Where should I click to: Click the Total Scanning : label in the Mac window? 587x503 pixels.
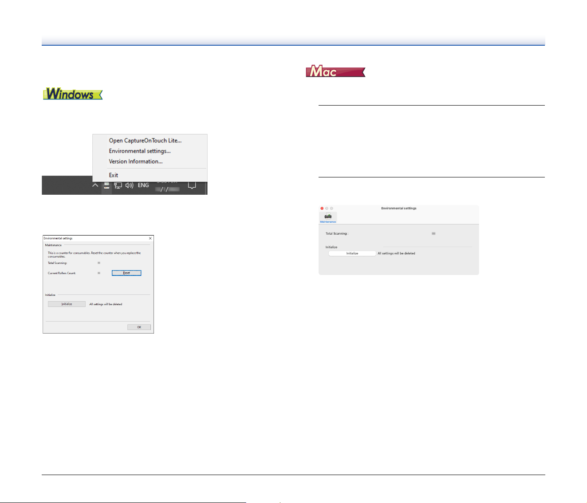337,234
